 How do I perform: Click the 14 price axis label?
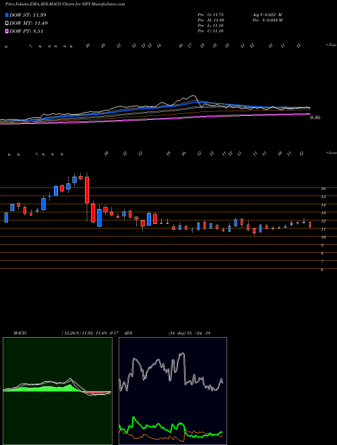click(323, 204)
